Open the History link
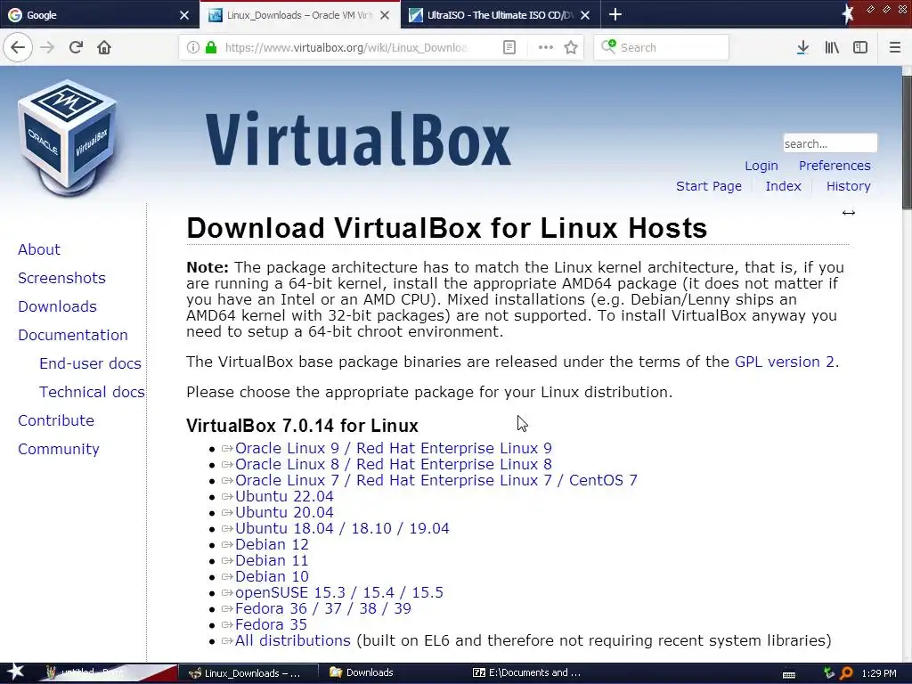This screenshot has width=912, height=684. click(848, 186)
